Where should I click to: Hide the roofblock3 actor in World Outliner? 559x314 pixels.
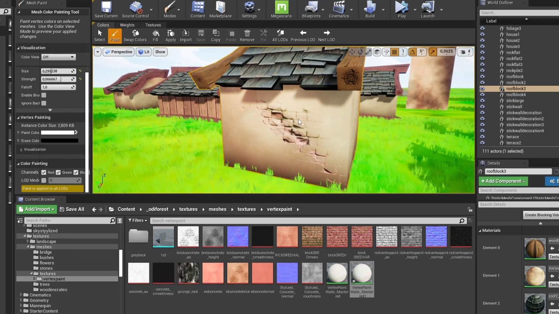coord(482,89)
